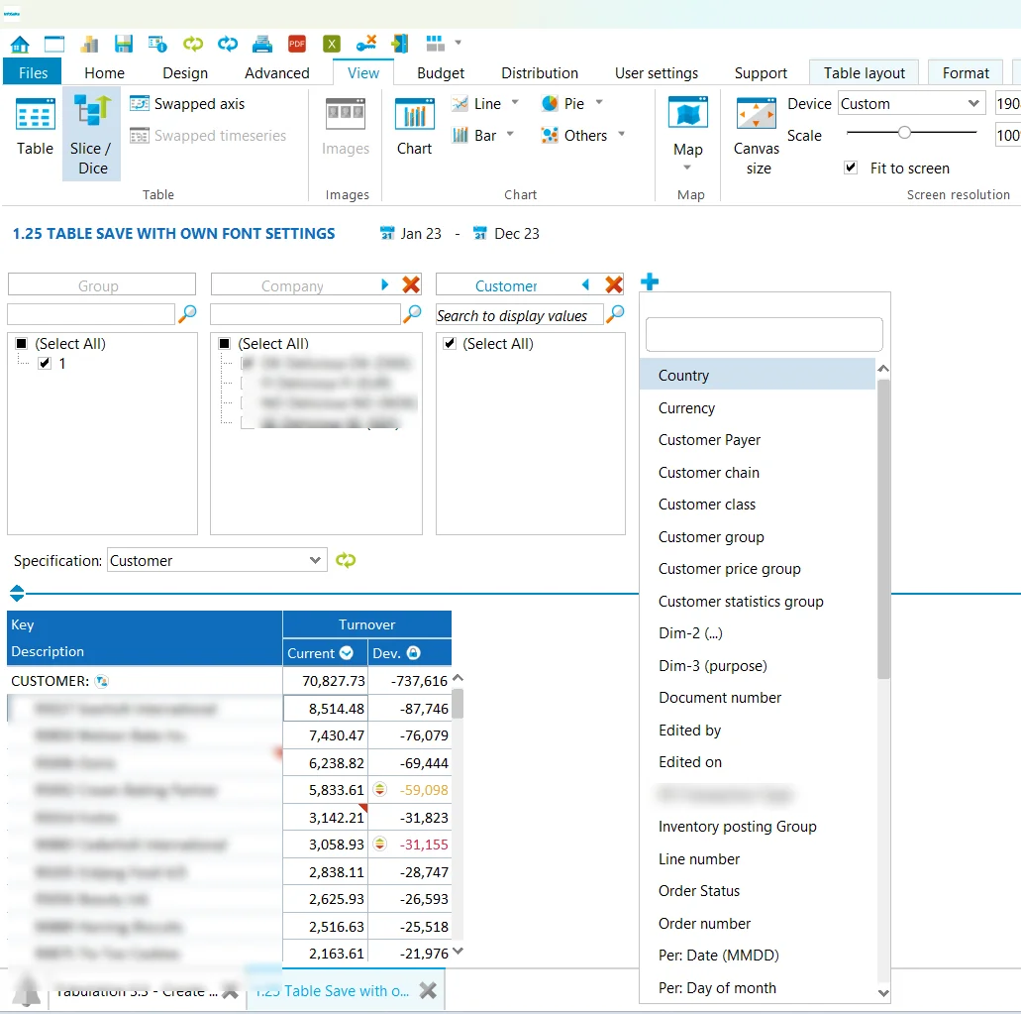
Task: Toggle Select All in the Customer slicer
Action: pos(450,343)
